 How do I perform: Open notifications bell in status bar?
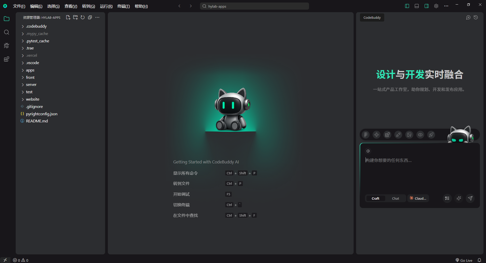[479, 260]
